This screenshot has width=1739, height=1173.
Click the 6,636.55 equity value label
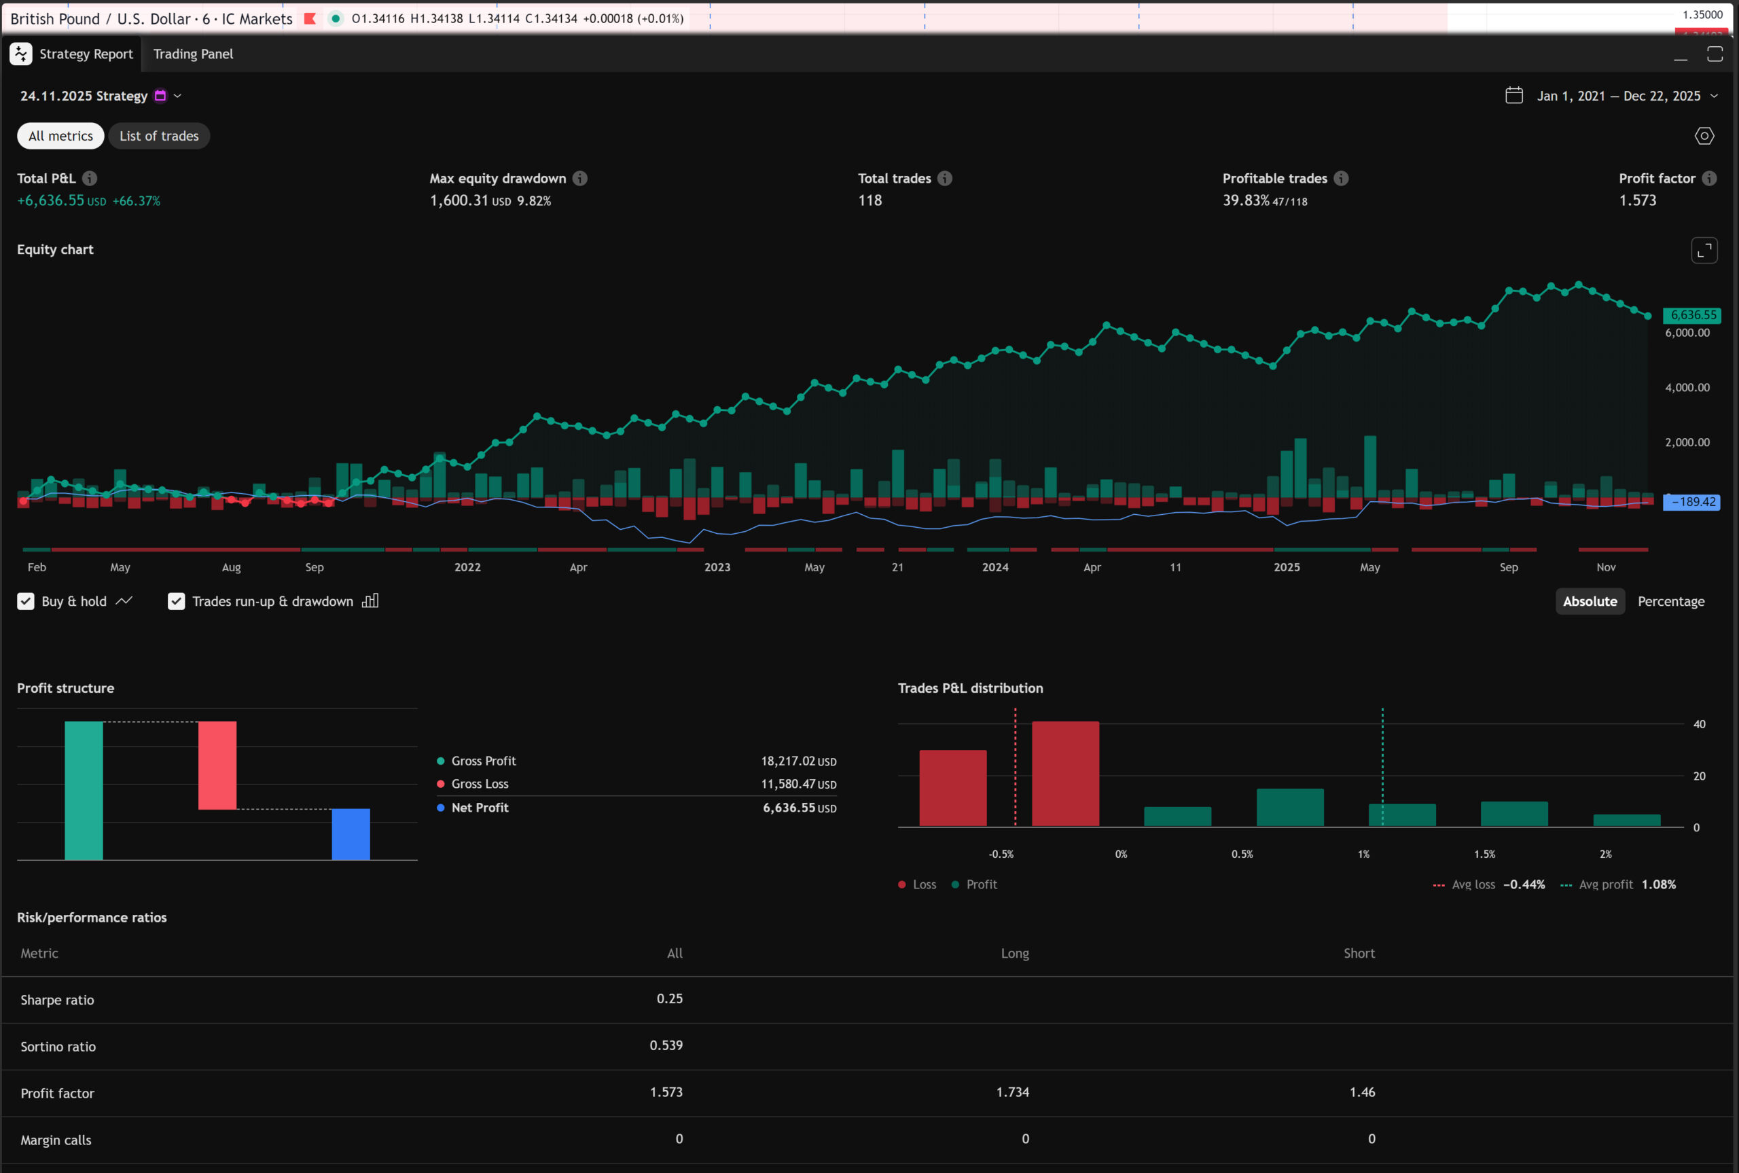coord(1692,315)
